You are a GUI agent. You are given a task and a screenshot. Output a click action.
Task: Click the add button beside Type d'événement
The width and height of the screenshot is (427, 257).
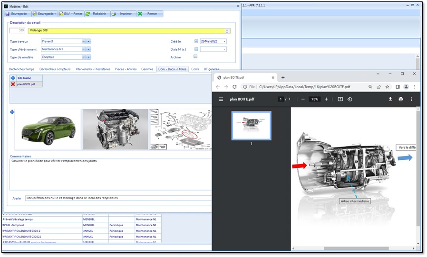(88, 49)
